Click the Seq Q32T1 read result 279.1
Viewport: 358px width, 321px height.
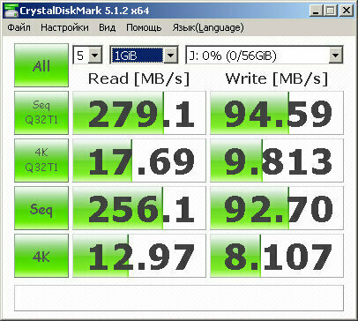coord(139,113)
